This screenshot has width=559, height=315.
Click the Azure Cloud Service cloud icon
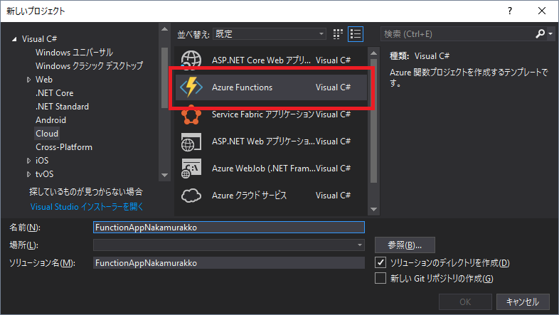click(191, 196)
